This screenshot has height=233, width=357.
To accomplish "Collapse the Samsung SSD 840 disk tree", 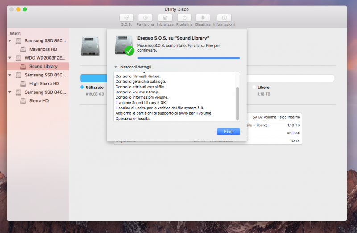I will pyautogui.click(x=10, y=92).
